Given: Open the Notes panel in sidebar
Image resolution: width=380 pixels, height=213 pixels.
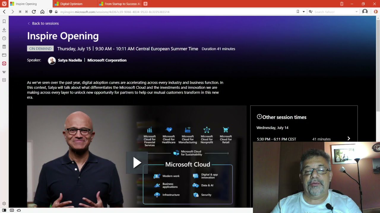Looking at the screenshot, I should tap(4, 47).
